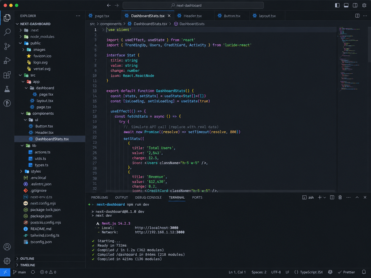The image size is (371, 278).
Task: Click the remote window indicator icon
Action: 5,272
